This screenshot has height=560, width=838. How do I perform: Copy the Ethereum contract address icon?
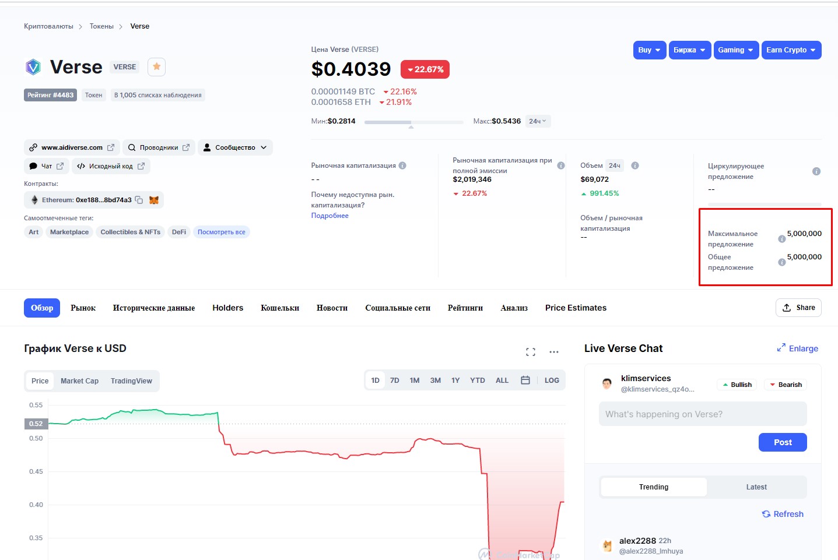point(139,200)
